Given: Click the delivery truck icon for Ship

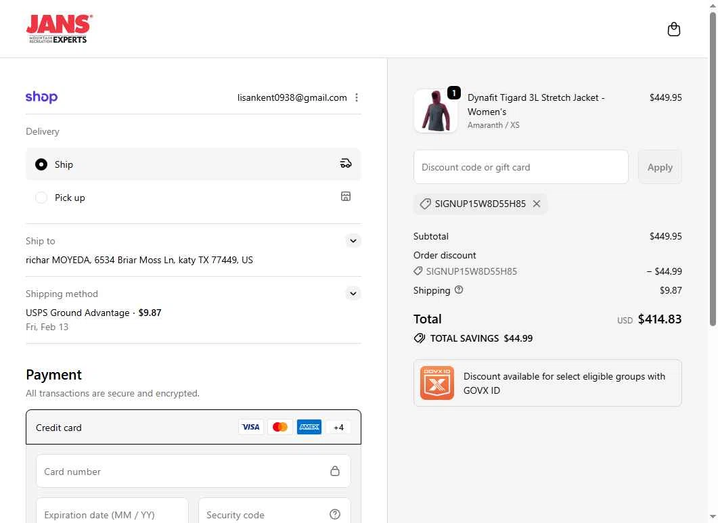Looking at the screenshot, I should click(x=346, y=164).
